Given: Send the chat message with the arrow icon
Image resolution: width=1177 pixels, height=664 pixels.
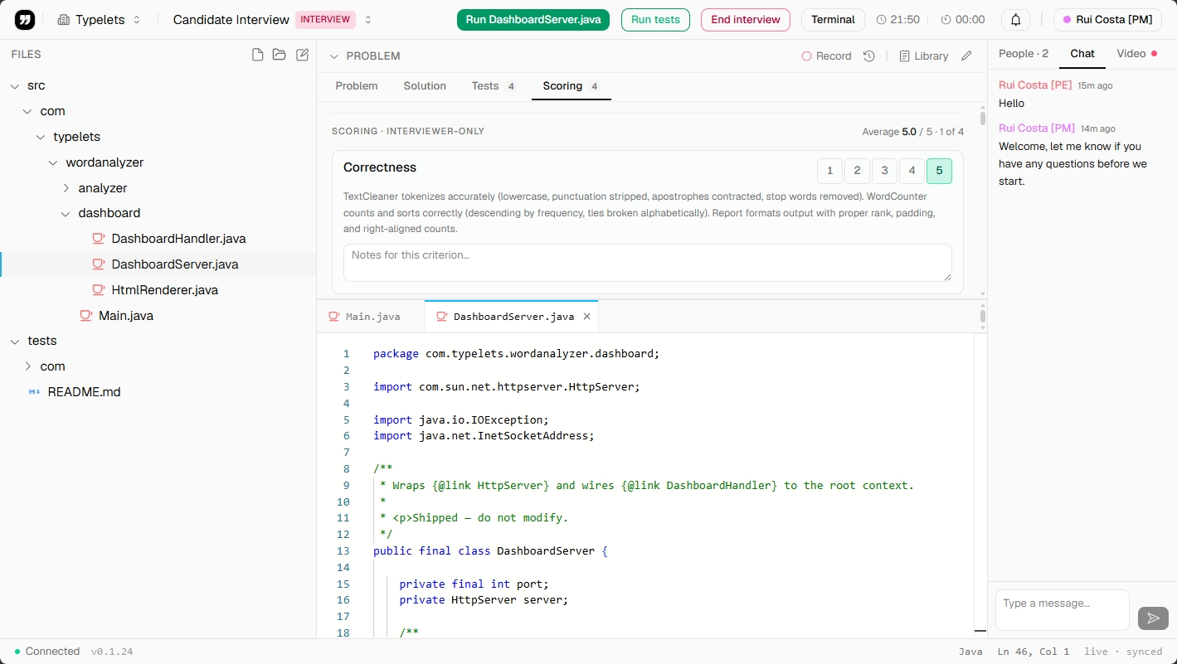Looking at the screenshot, I should pos(1153,618).
